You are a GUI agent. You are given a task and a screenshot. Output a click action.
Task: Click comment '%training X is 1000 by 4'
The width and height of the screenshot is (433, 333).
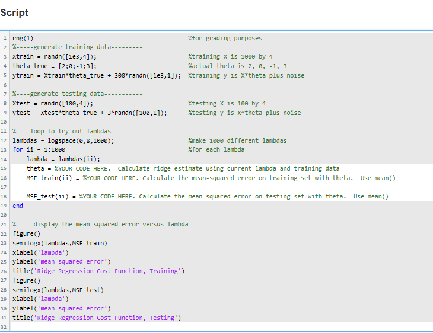click(231, 56)
